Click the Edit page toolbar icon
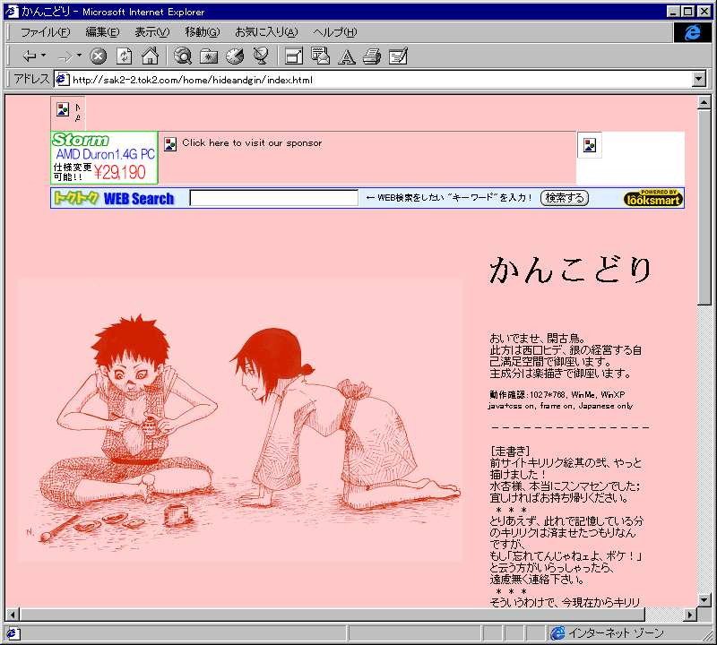The width and height of the screenshot is (717, 645). [x=398, y=56]
